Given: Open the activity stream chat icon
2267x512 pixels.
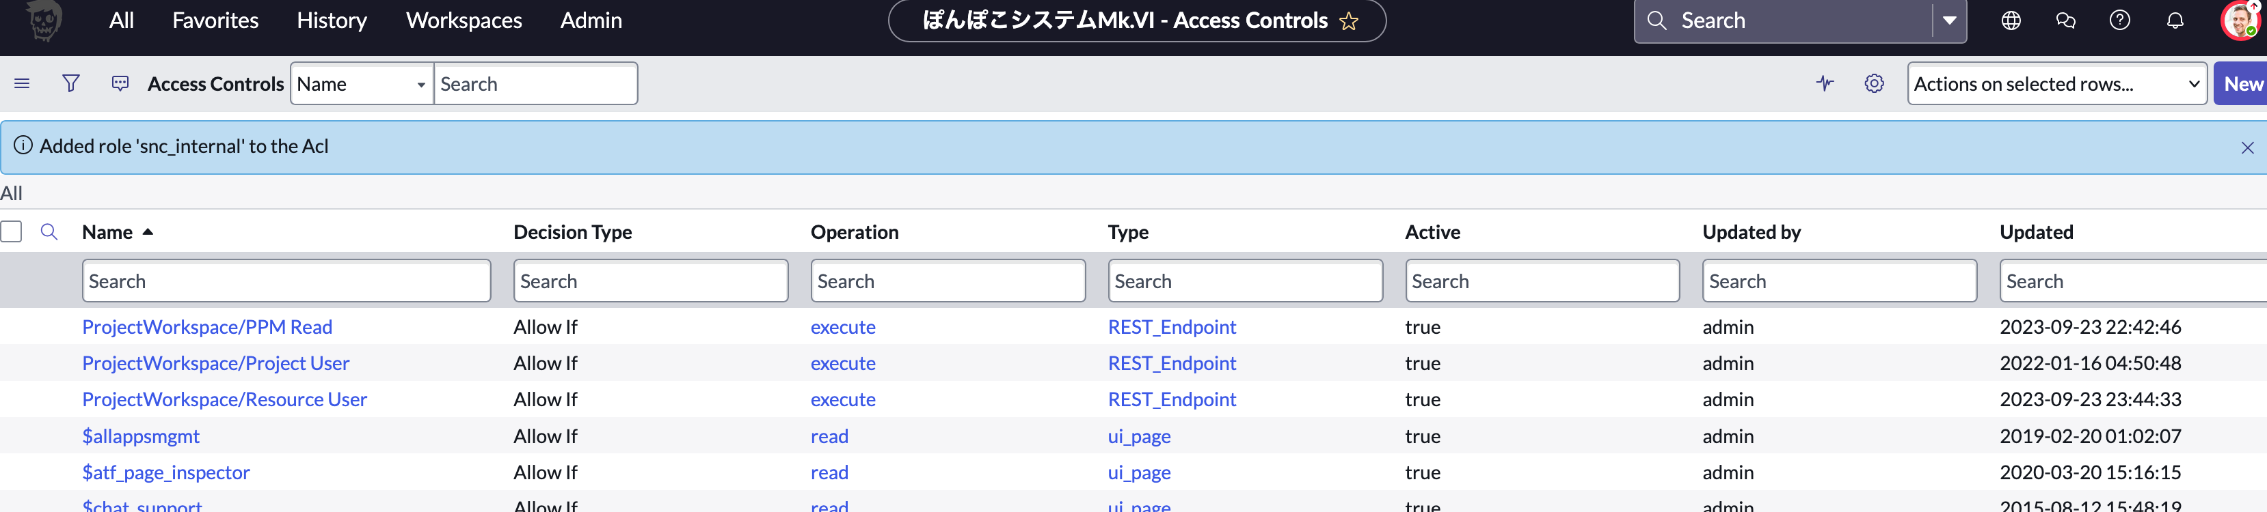Looking at the screenshot, I should point(120,83).
